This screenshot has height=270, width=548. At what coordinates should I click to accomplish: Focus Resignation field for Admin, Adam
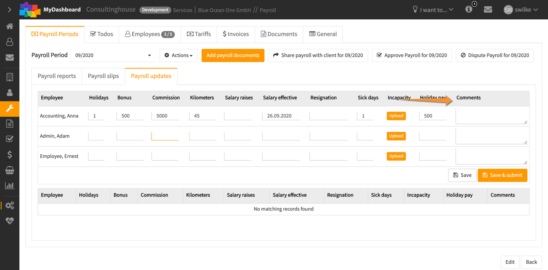coord(329,136)
